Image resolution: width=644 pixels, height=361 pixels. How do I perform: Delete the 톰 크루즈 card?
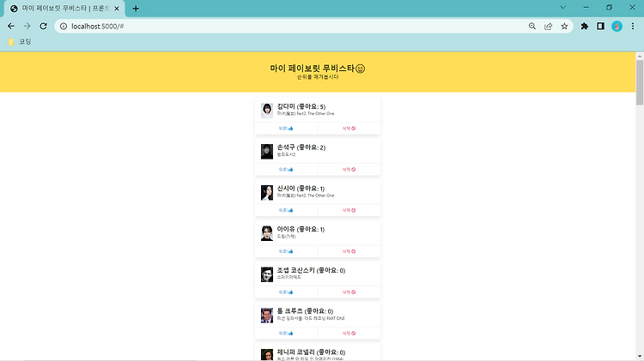click(349, 333)
